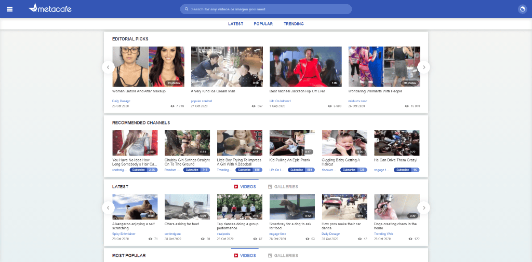The image size is (532, 262).
Task: Show previous Latest videos
Action: (x=108, y=208)
